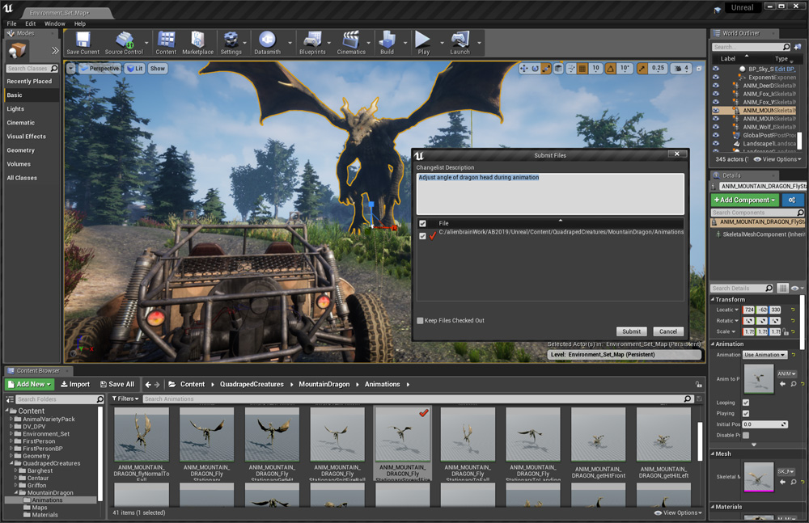Select the viewport translate gizmo icon

point(524,68)
